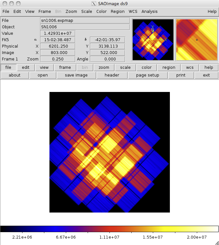Screen dimensions: 219x245
Task: Open the Help menu
Action: click(212, 11)
